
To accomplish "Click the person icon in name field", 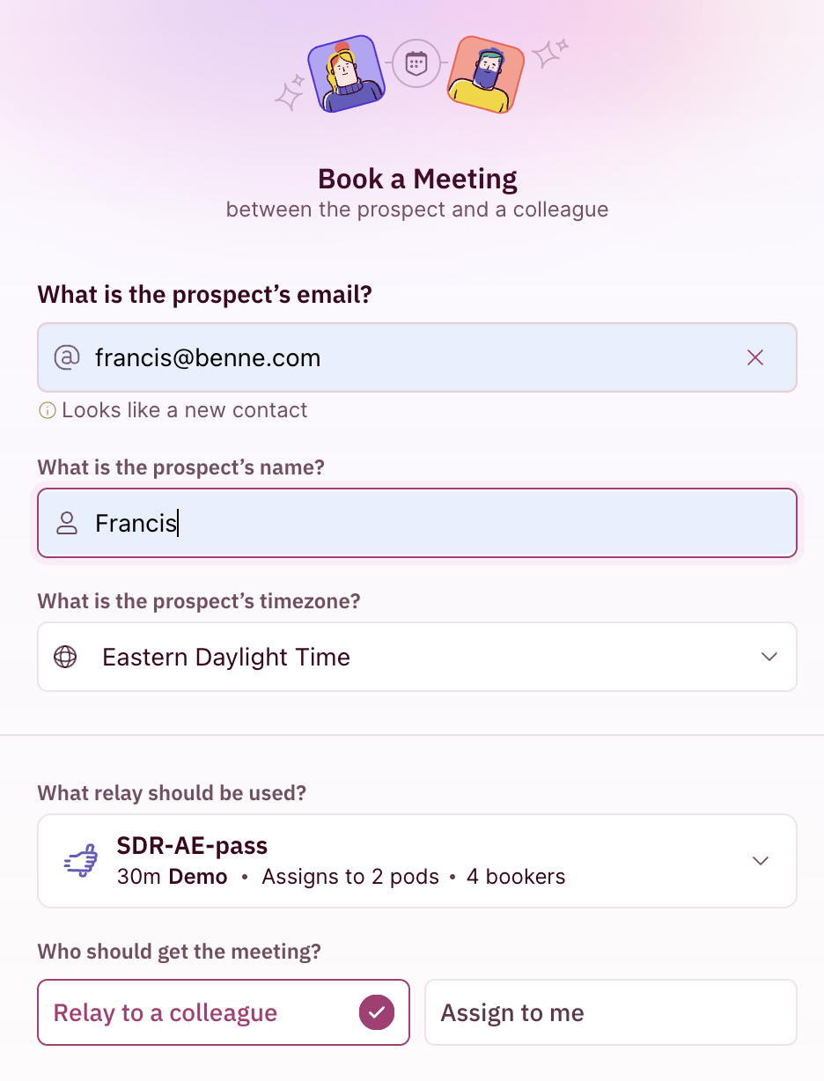I will coord(67,524).
